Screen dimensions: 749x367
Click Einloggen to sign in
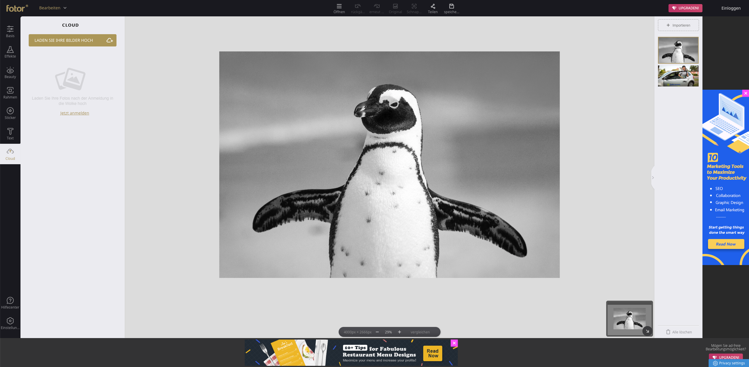(x=731, y=8)
